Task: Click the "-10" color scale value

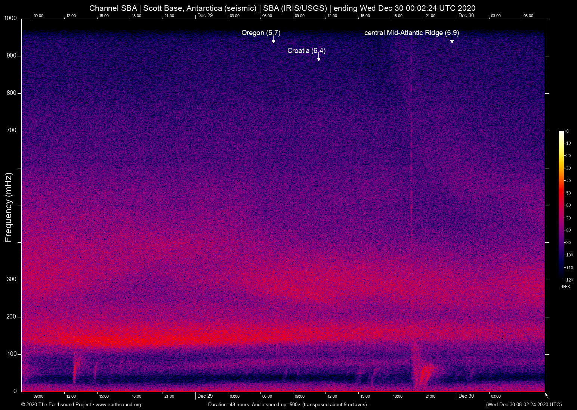Action: 568,143
